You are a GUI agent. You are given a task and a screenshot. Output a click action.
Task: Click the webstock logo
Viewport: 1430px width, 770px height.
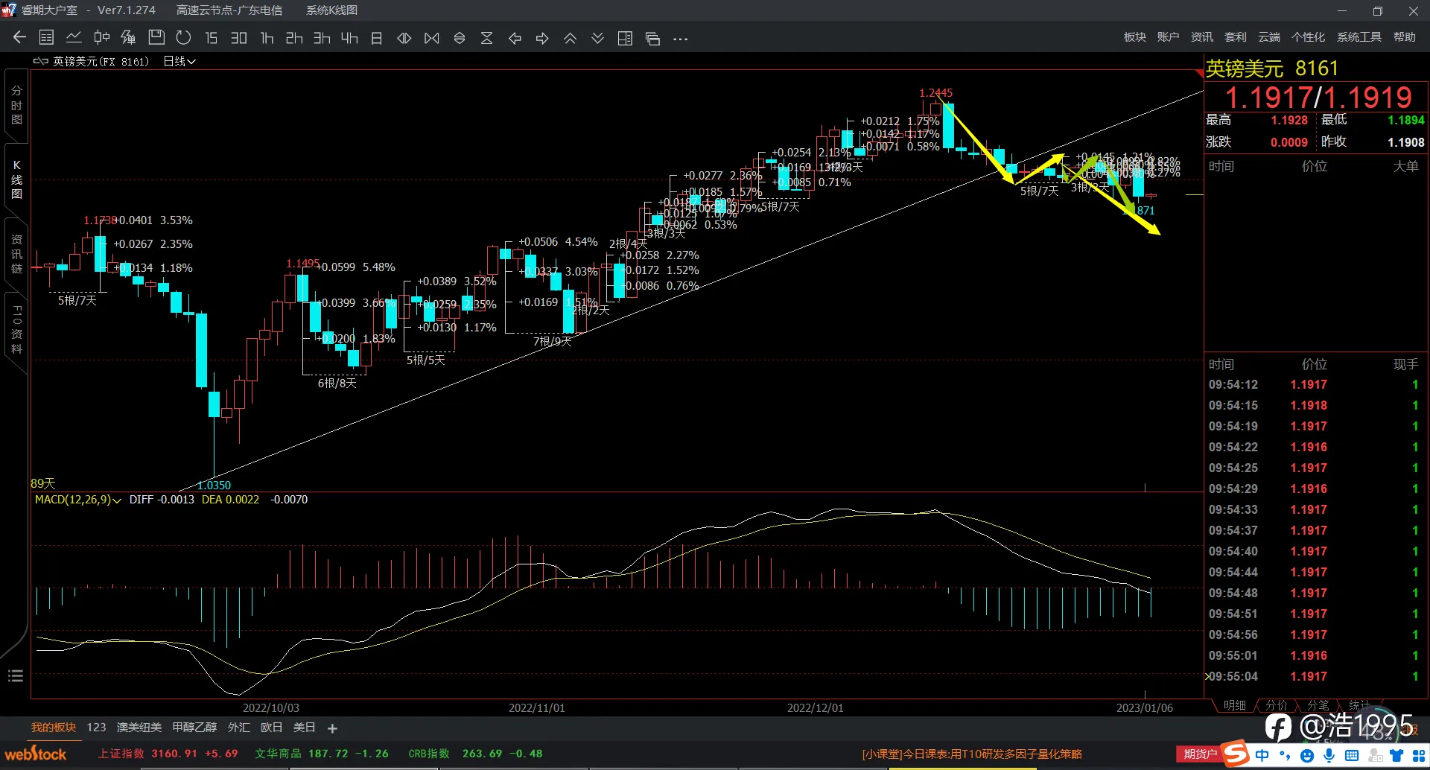[x=36, y=754]
